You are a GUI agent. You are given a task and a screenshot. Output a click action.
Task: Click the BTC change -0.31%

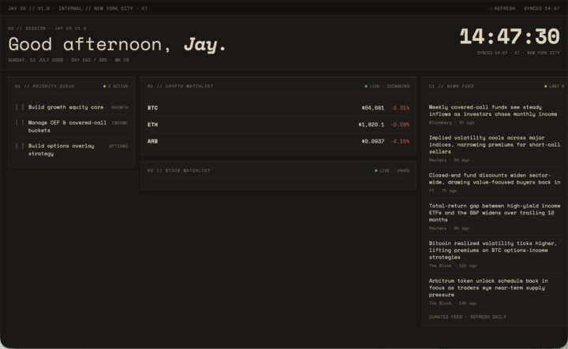click(400, 108)
